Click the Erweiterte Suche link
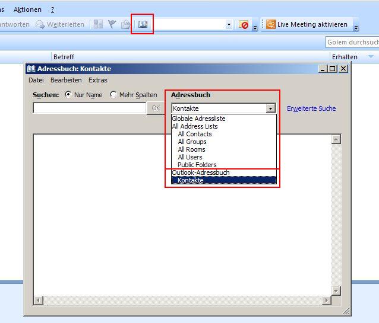This screenshot has height=323, width=379. tap(311, 108)
